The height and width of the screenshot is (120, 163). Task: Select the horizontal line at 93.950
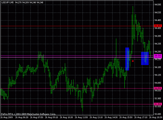(77, 104)
